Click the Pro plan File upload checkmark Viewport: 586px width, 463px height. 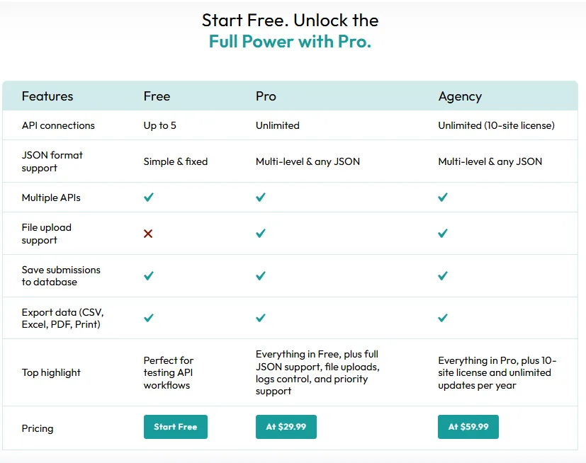click(261, 234)
